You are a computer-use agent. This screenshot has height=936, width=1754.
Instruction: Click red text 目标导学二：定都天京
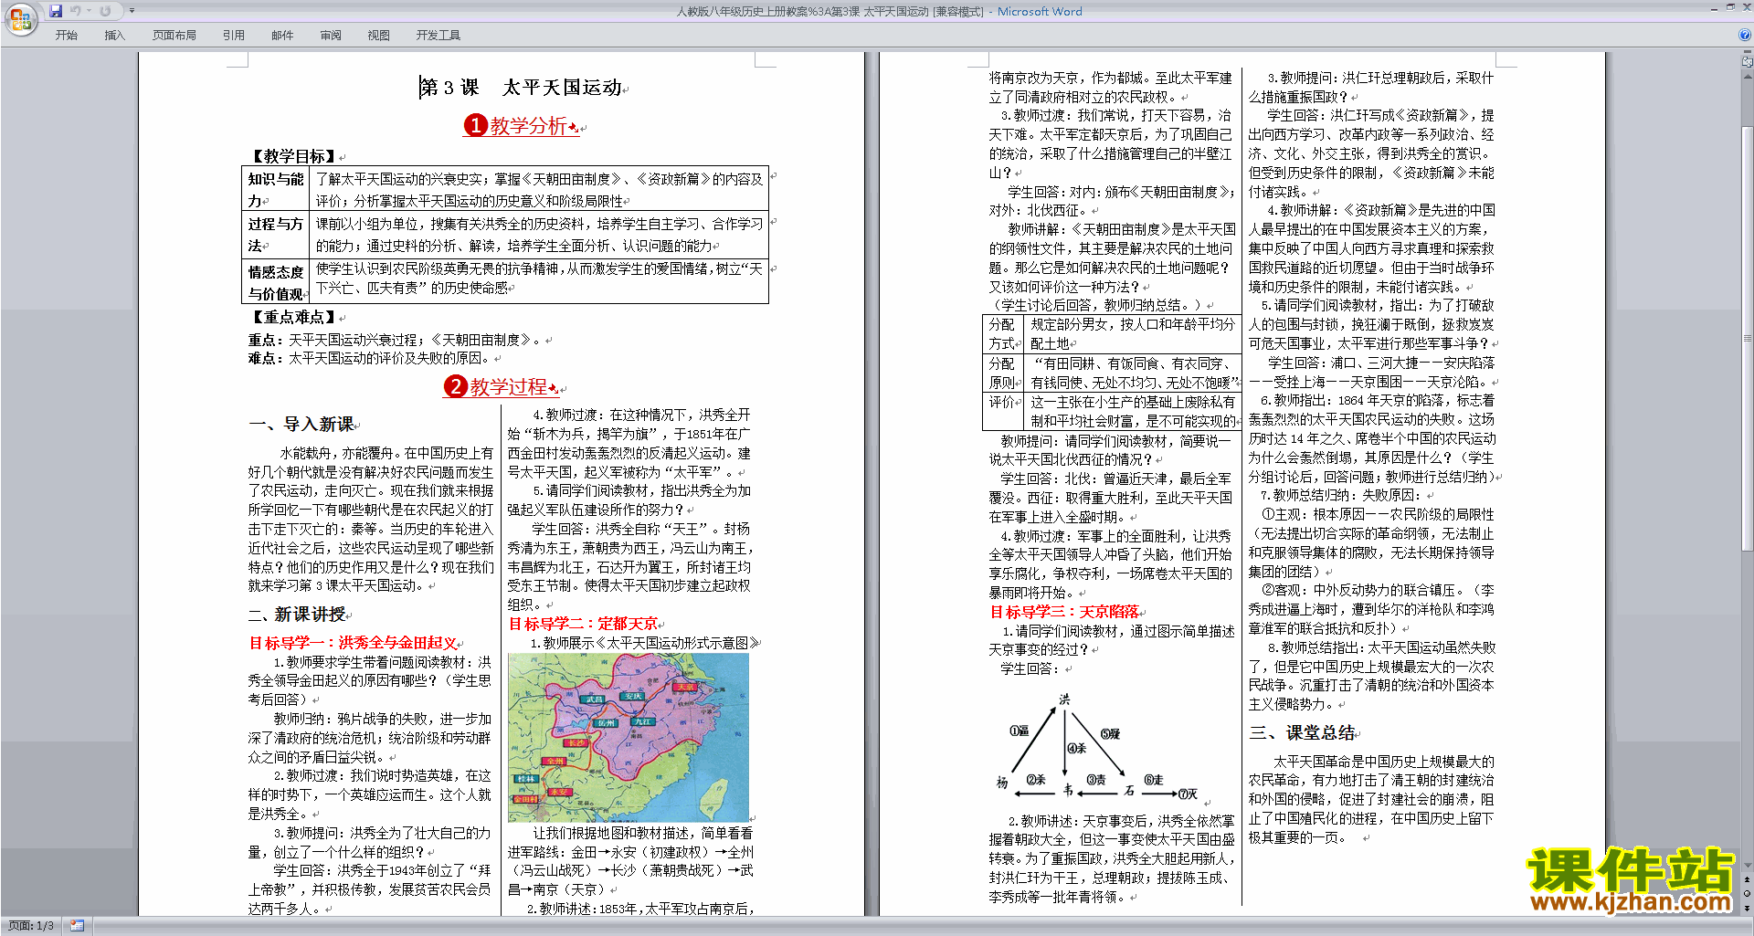[x=583, y=624]
